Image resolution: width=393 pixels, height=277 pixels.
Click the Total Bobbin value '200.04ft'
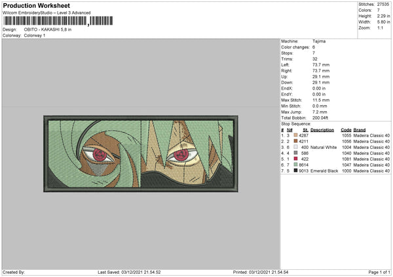click(x=320, y=118)
